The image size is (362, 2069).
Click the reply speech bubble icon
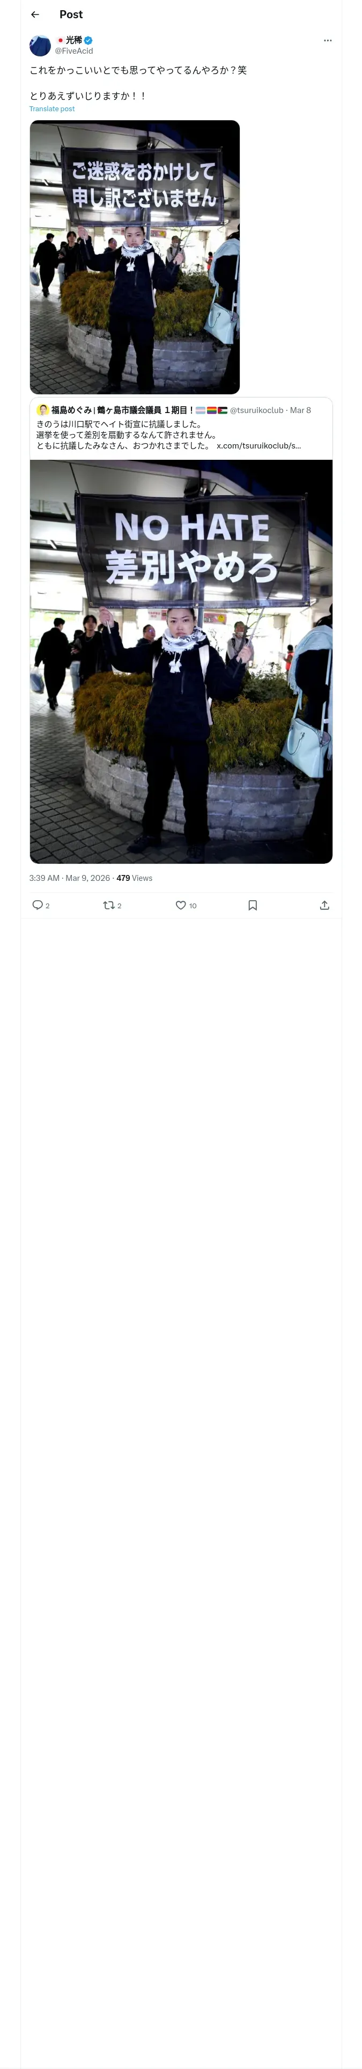point(37,905)
